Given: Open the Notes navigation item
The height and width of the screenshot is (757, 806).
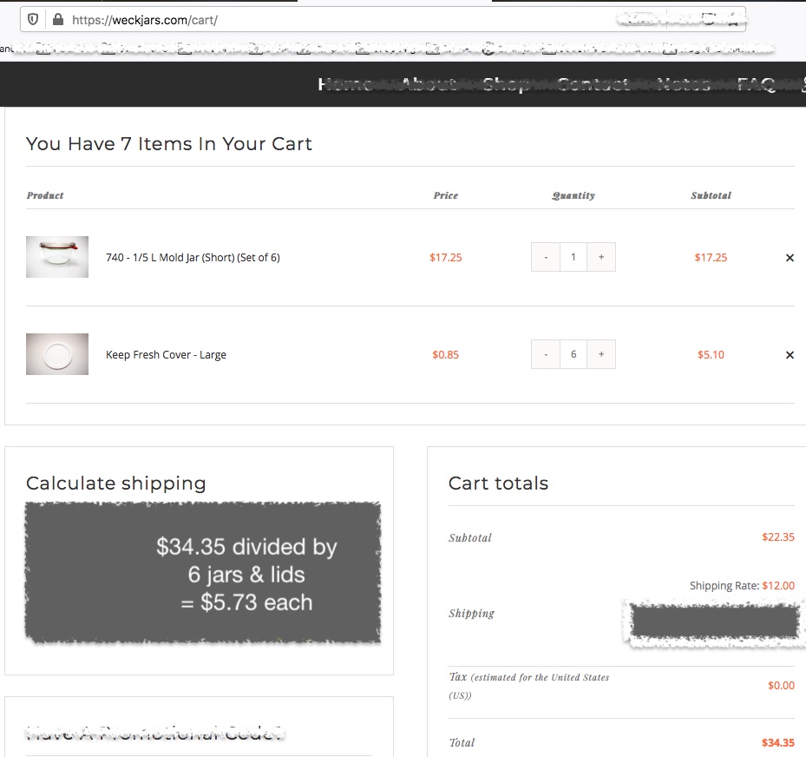Looking at the screenshot, I should click(684, 84).
